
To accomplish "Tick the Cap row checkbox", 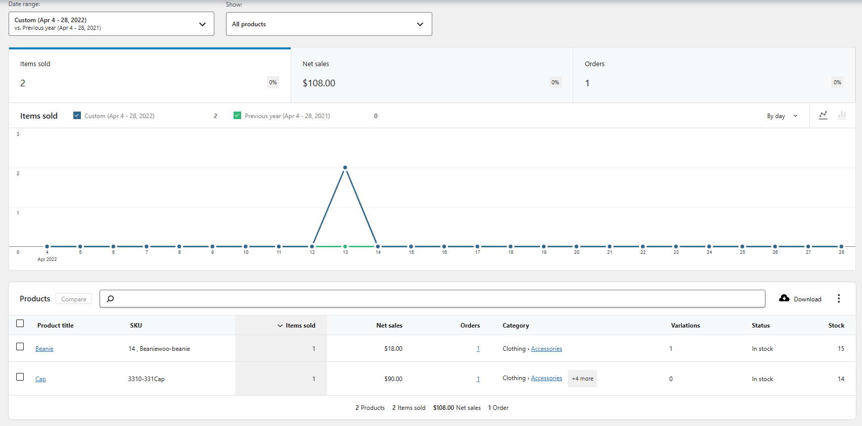I will click(20, 377).
